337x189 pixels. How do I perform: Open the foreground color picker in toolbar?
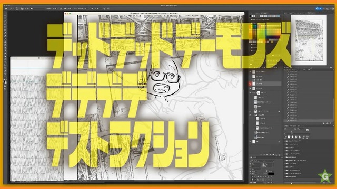(x=5, y=81)
